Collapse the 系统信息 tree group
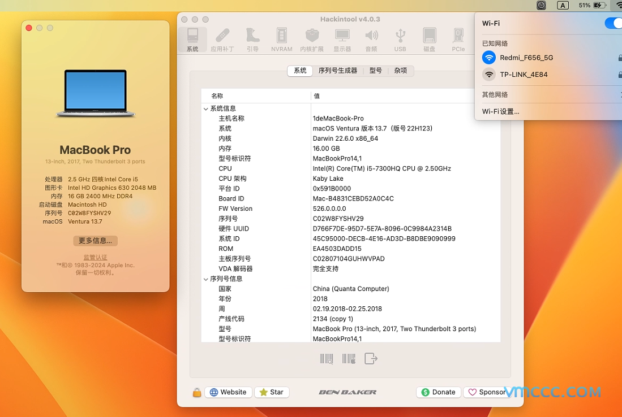The height and width of the screenshot is (417, 622). click(x=205, y=108)
